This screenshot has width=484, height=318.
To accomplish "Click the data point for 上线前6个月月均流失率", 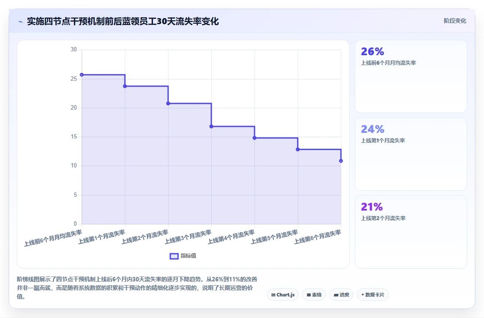I will point(82,75).
